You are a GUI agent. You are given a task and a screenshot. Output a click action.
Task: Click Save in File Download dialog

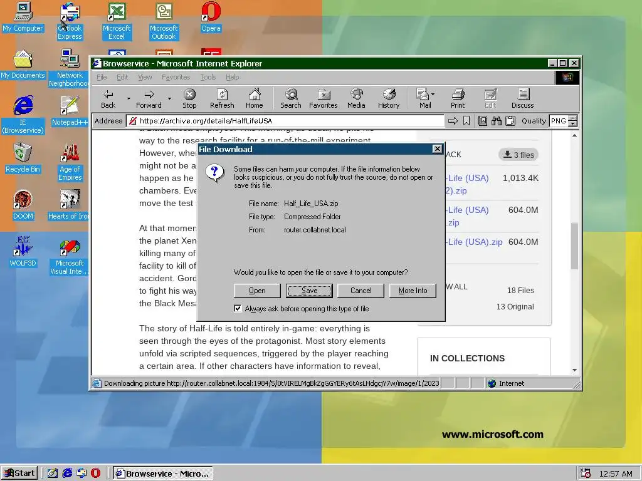[x=309, y=291]
